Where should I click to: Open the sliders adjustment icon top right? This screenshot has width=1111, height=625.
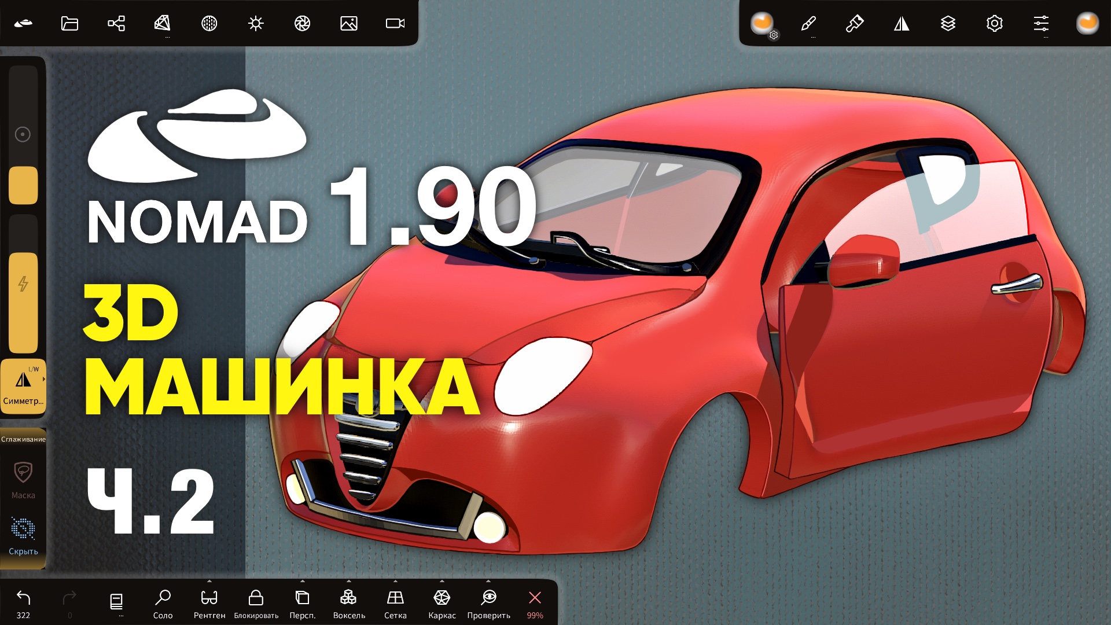pyautogui.click(x=1042, y=23)
